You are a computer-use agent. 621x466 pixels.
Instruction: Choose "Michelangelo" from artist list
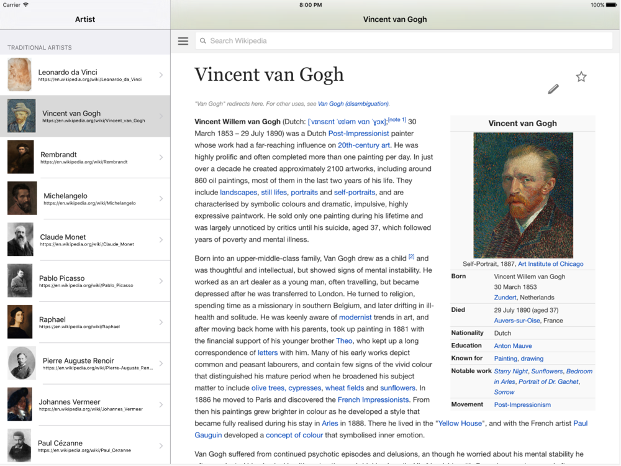(65, 196)
